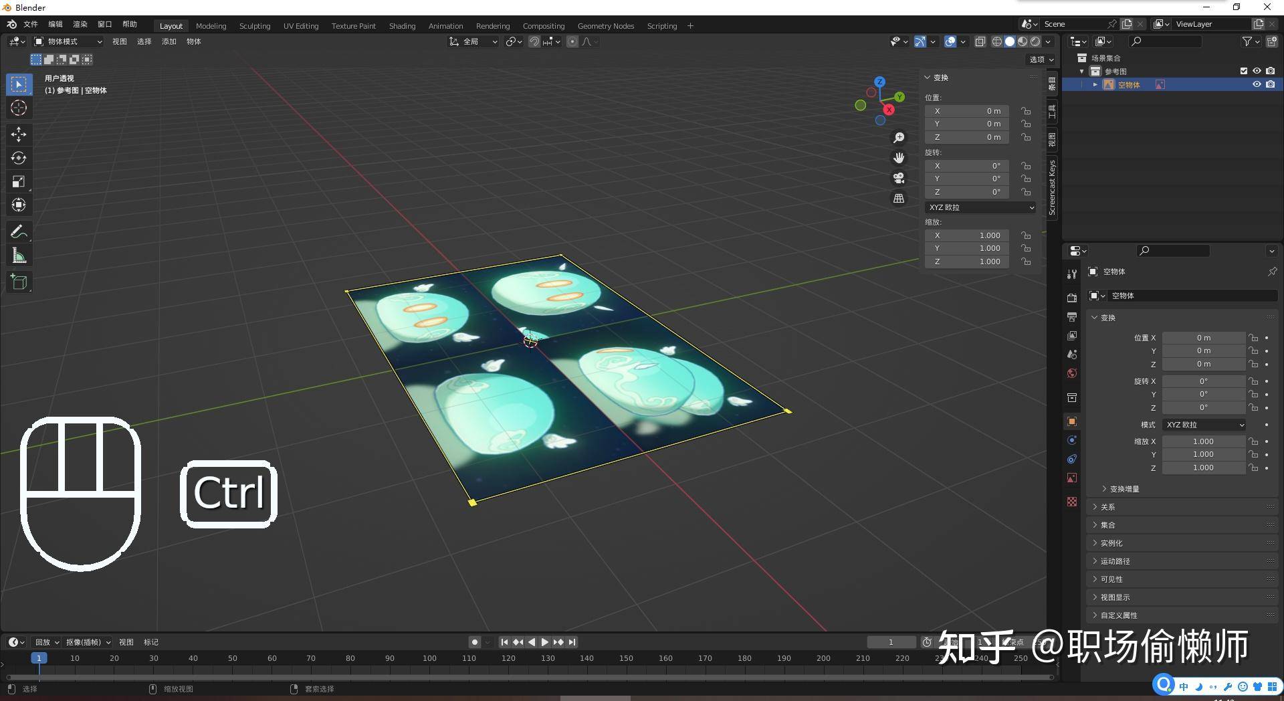Select the Measure ruler tool

point(19,256)
